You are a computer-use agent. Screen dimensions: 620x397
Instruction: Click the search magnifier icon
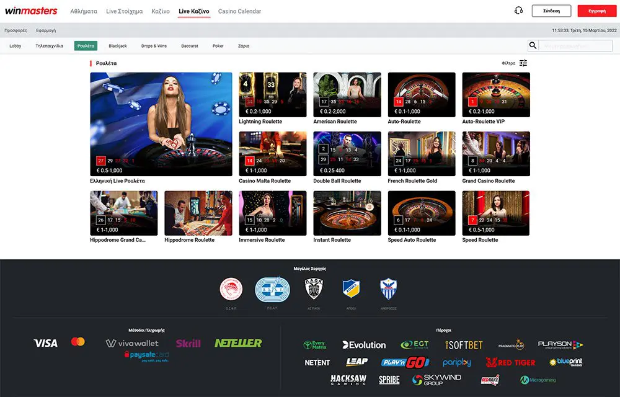(x=533, y=45)
